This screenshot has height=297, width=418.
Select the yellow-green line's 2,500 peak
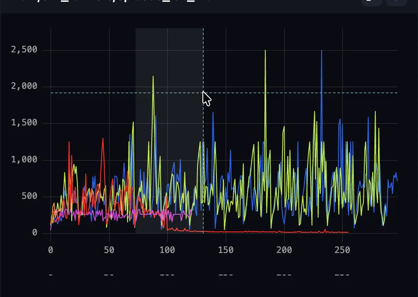click(265, 51)
